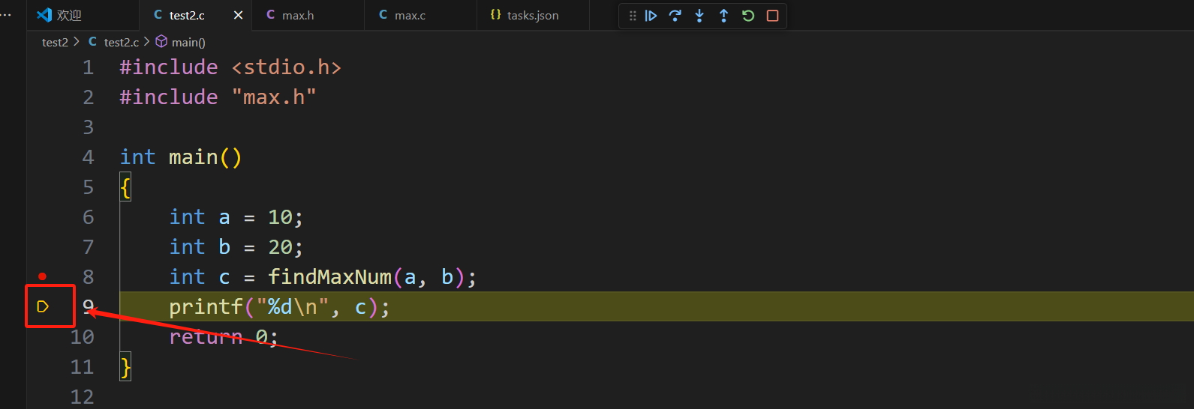Viewport: 1194px width, 409px height.
Task: Click on the "max.h" include string
Action: click(x=274, y=97)
